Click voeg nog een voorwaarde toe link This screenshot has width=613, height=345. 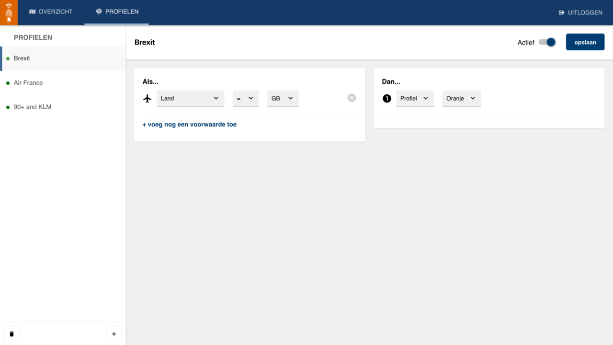190,124
